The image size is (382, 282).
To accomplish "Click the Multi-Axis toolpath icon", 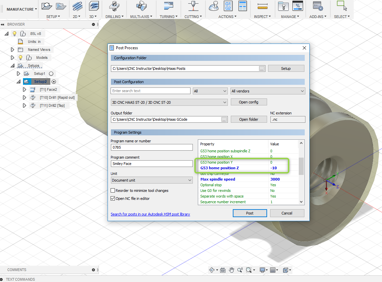I will click(x=141, y=6).
